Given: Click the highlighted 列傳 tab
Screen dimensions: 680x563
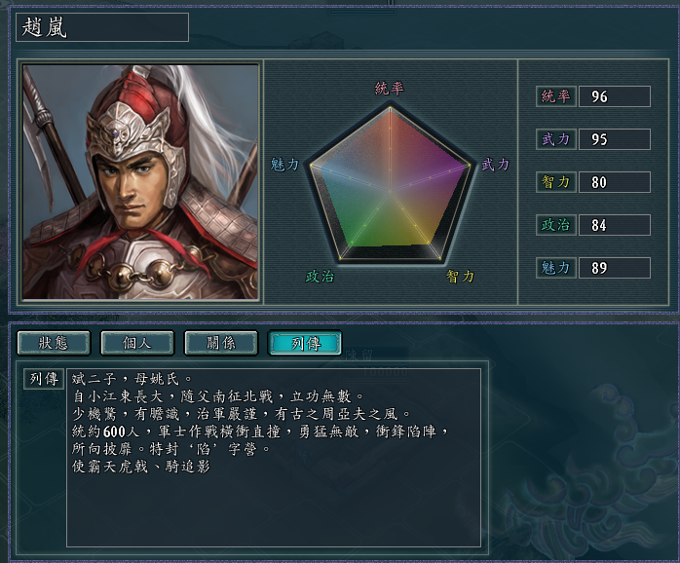Looking at the screenshot, I should pos(304,342).
